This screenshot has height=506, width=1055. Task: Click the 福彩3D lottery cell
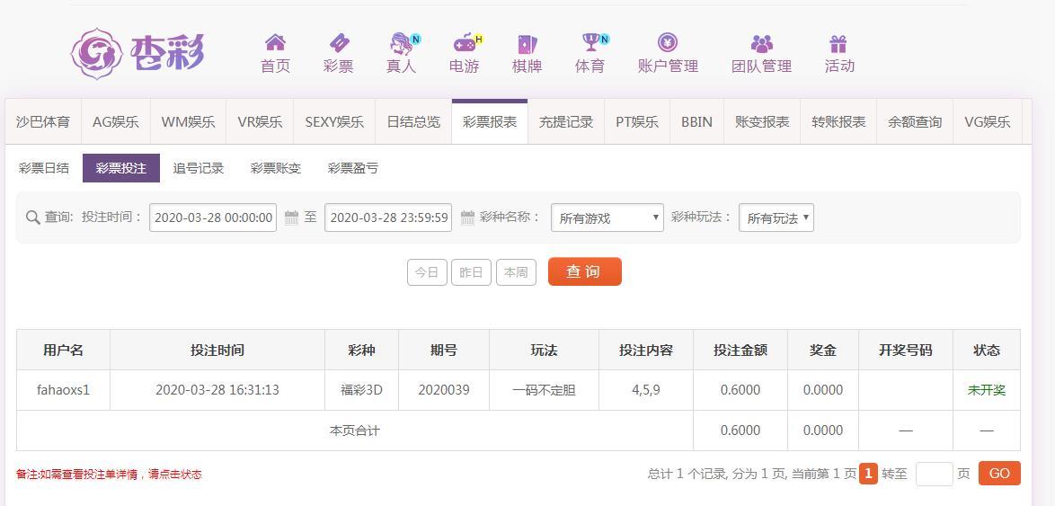point(362,389)
